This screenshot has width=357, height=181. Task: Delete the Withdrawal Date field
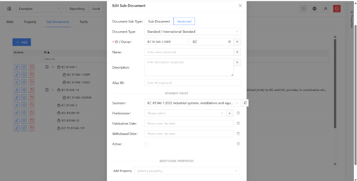(x=238, y=134)
